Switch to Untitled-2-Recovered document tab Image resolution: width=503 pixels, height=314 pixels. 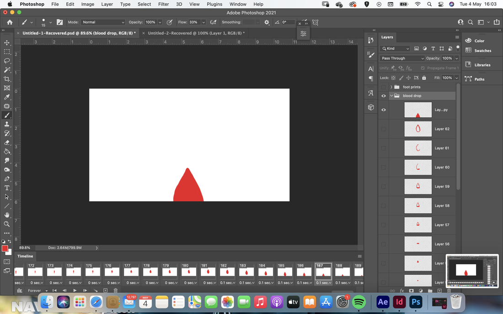[196, 33]
